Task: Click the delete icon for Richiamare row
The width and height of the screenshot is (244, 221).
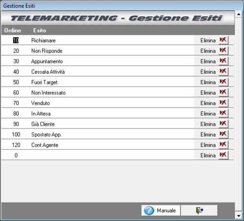Action: (223, 40)
